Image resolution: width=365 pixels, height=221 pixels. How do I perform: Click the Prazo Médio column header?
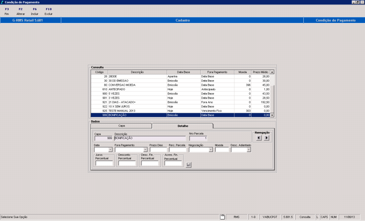click(x=260, y=72)
